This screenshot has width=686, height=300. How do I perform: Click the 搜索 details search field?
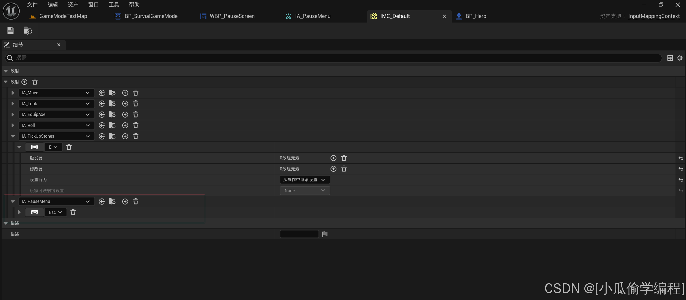[x=332, y=58]
